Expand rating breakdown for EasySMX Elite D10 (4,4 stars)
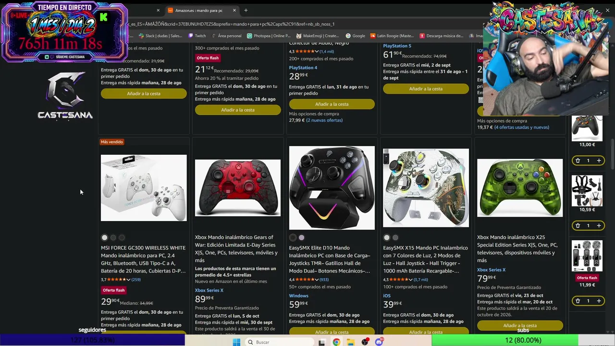 coord(317,280)
